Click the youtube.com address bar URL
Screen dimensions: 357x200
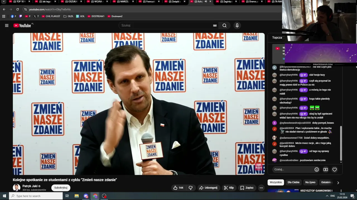(x=50, y=9)
